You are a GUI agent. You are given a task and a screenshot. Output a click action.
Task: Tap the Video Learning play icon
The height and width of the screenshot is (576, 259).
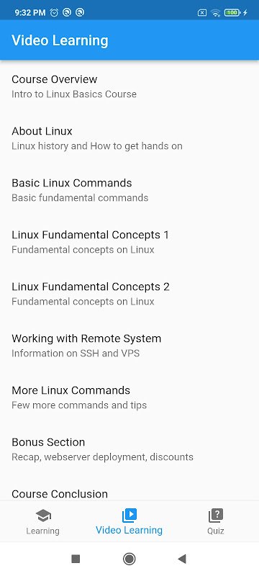tap(129, 515)
